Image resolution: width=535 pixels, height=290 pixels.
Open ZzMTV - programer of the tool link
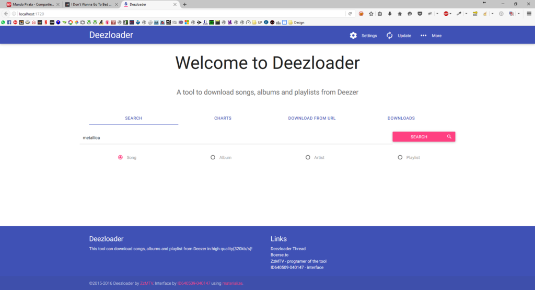[x=298, y=261]
